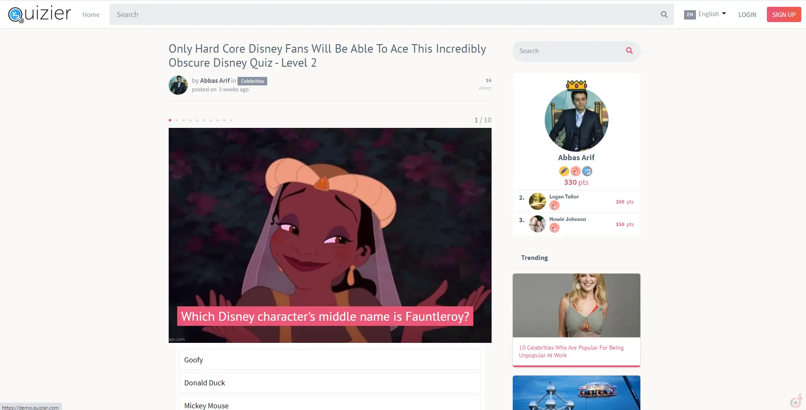Screen dimensions: 806x410
Task: Click the top search bar magnifier icon
Action: [664, 14]
